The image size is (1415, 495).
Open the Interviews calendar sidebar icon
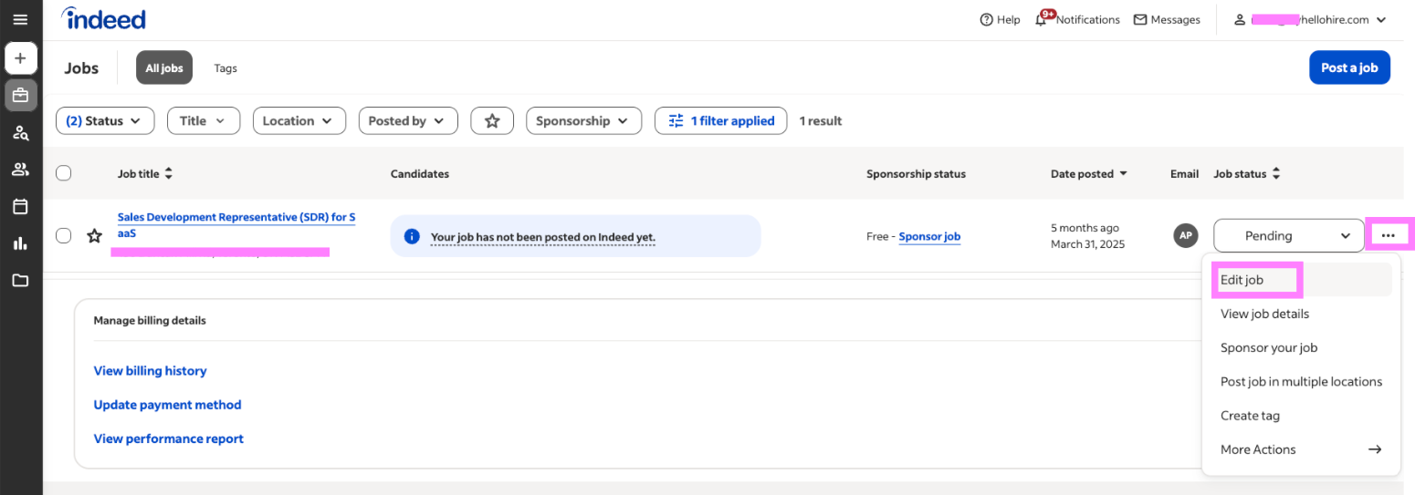click(x=20, y=207)
